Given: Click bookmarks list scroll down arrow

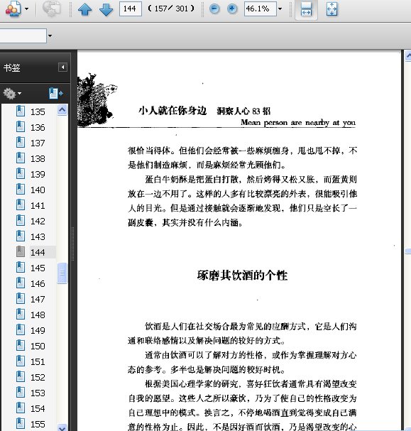Looking at the screenshot, I should click(x=62, y=427).
